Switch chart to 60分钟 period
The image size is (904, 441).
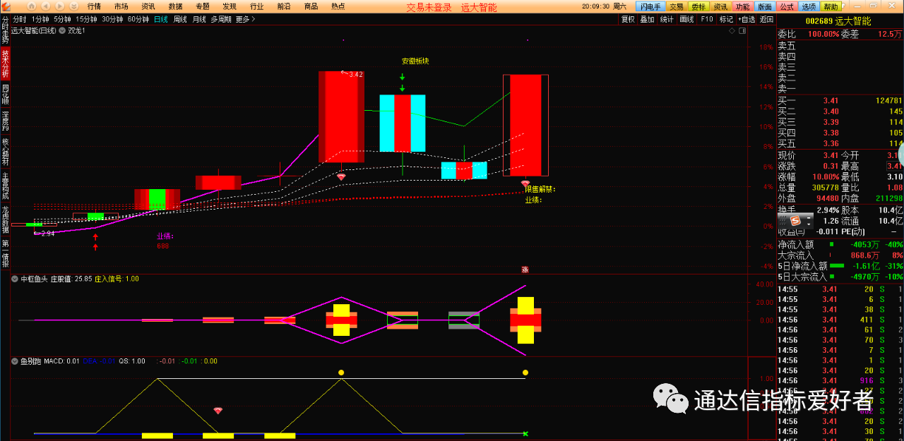[x=138, y=19]
